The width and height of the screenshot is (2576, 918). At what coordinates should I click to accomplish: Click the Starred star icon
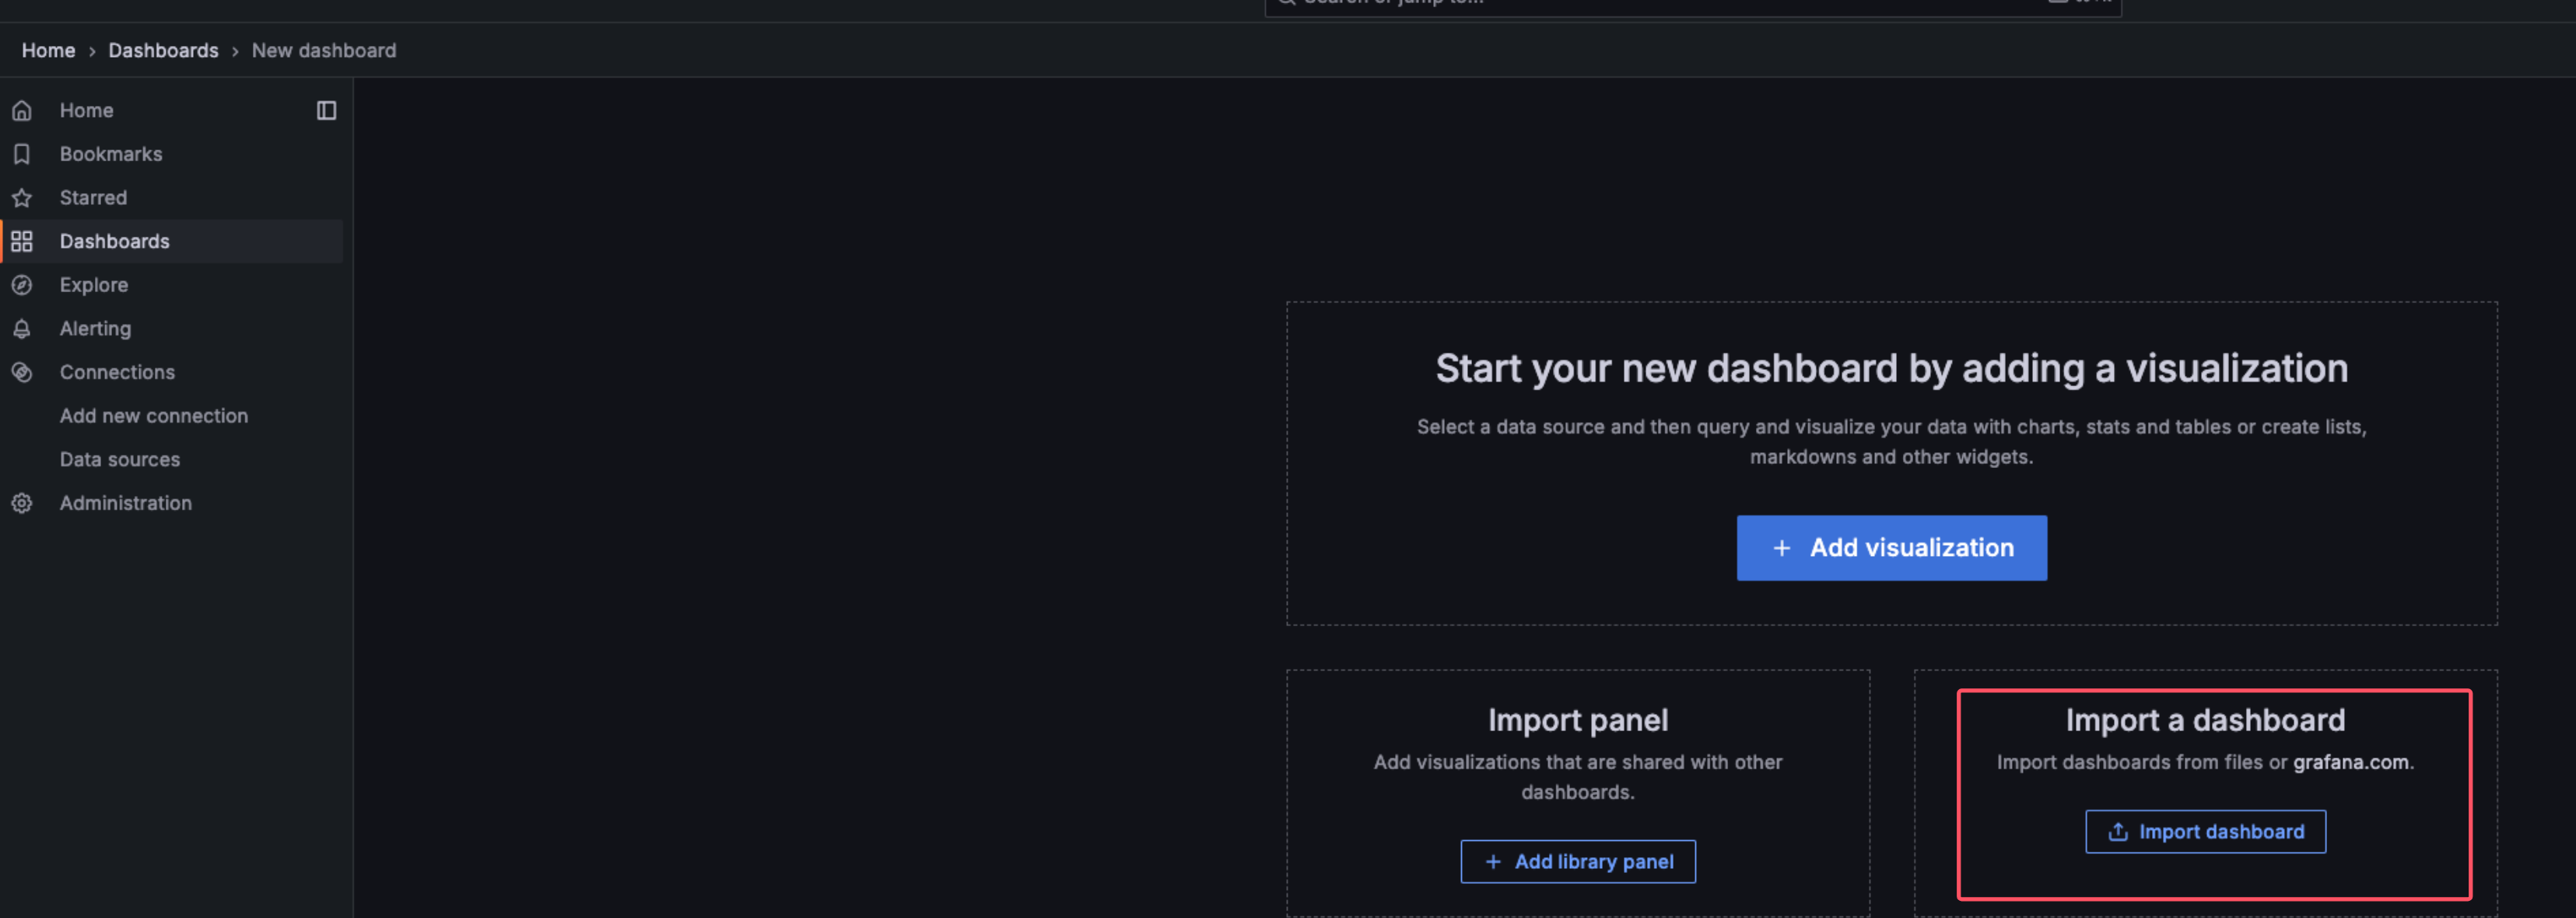22,199
